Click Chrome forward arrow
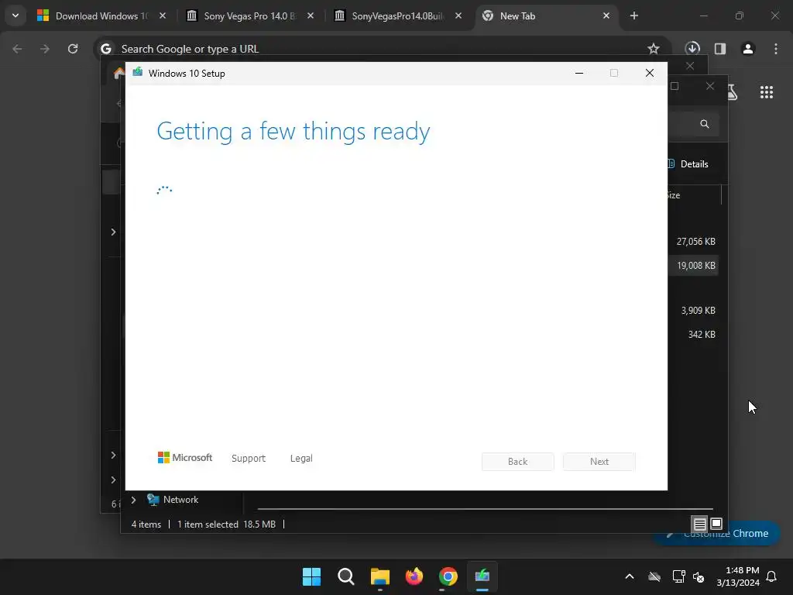 coord(45,49)
